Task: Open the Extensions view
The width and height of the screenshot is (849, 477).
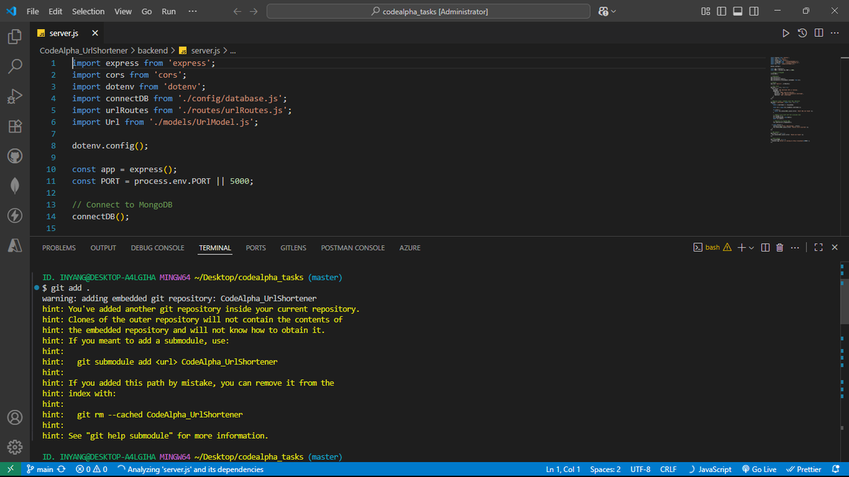Action: tap(15, 126)
